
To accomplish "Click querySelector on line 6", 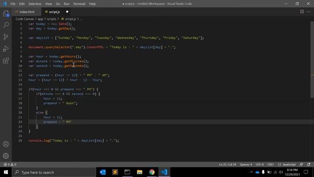I will [x=58, y=47].
